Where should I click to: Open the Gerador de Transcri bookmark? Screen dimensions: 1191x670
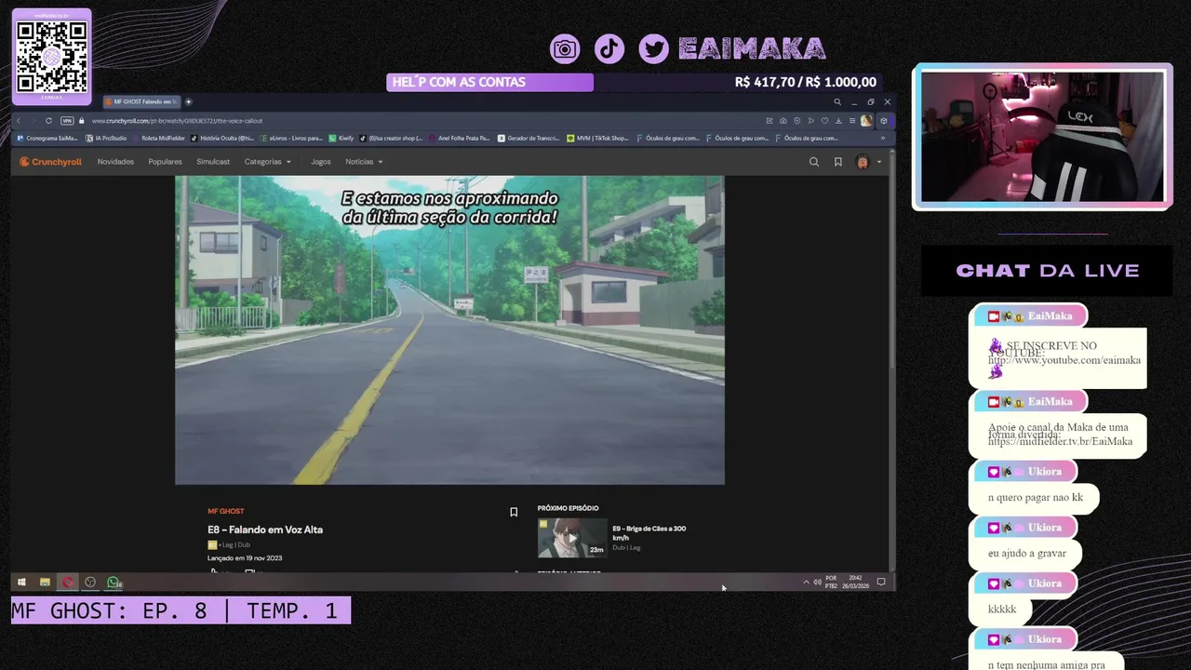(x=529, y=138)
